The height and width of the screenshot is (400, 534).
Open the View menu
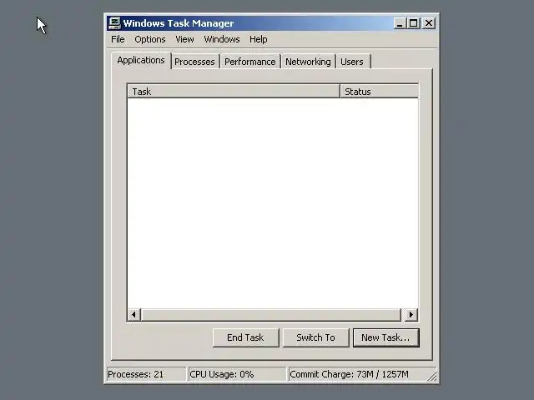(x=184, y=39)
